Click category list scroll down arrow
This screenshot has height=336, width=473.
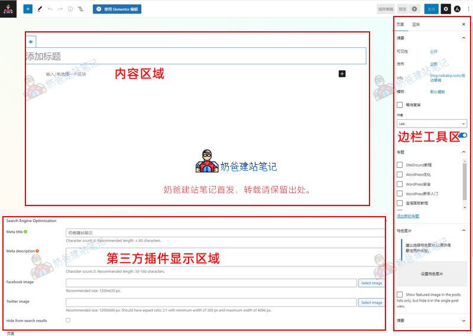point(465,207)
